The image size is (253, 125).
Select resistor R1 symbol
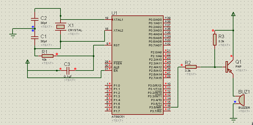point(47,56)
